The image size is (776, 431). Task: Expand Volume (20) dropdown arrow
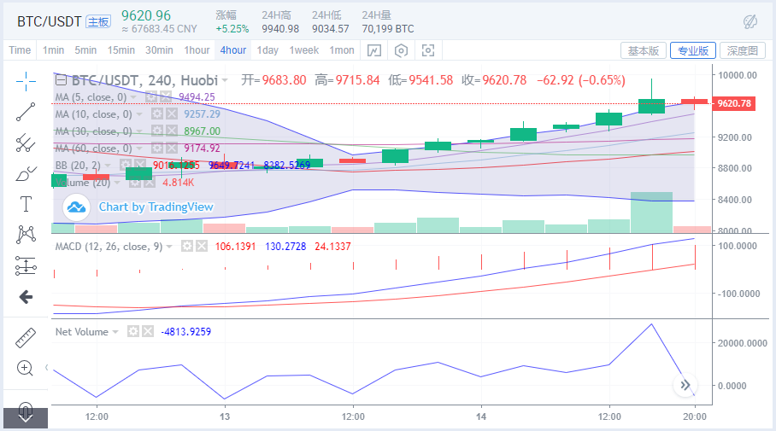point(117,183)
